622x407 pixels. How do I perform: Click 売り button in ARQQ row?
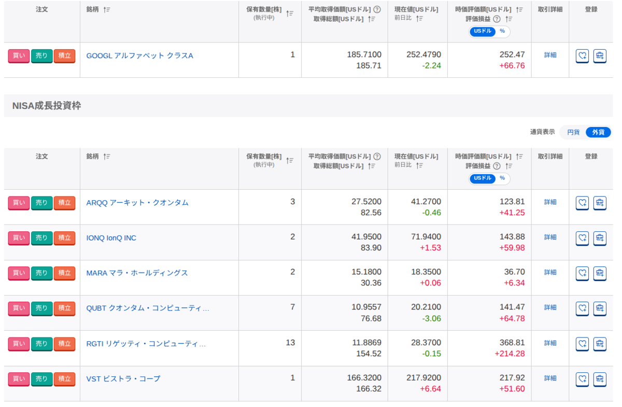point(41,203)
